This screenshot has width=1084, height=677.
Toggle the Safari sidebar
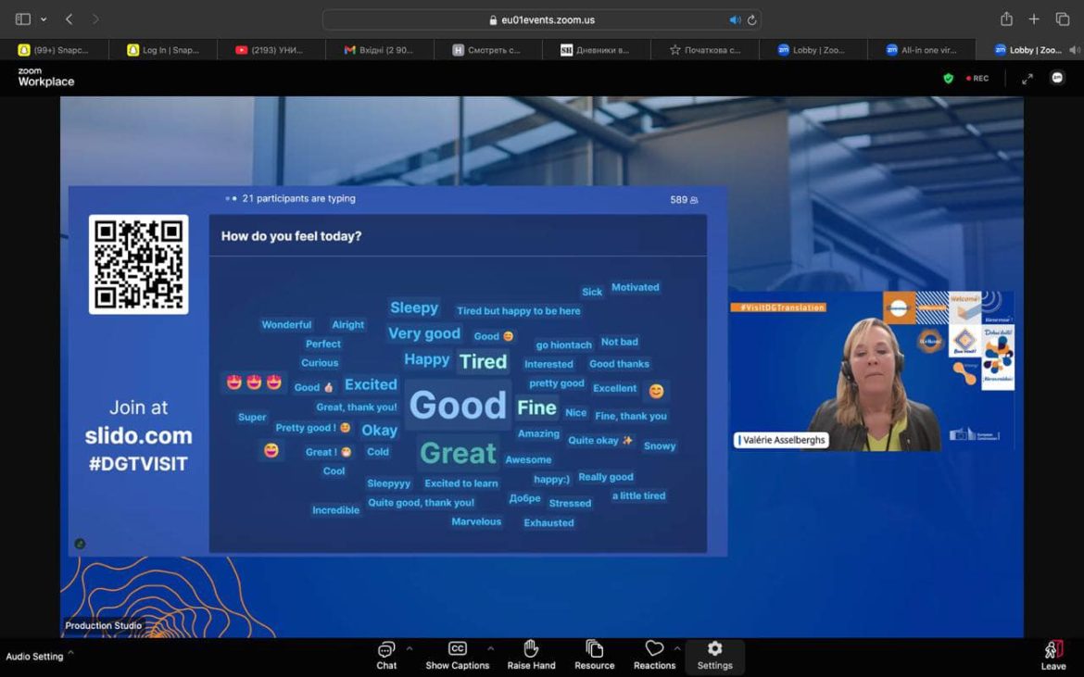point(23,19)
